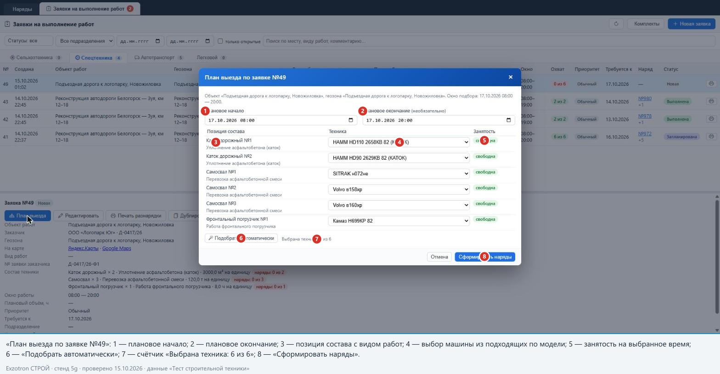Switch to Автотранспорт category tab
Viewport: 720px width, 374px height.
point(158,58)
